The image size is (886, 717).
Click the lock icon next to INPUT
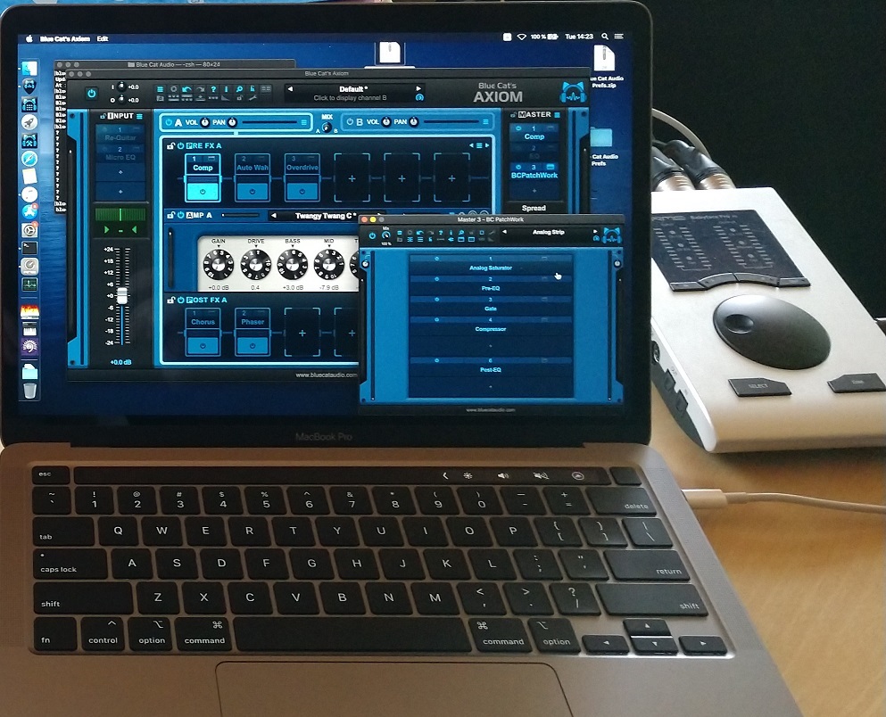click(103, 116)
